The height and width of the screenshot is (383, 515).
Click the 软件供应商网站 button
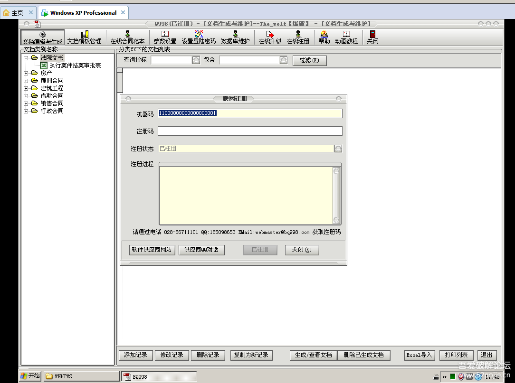152,250
